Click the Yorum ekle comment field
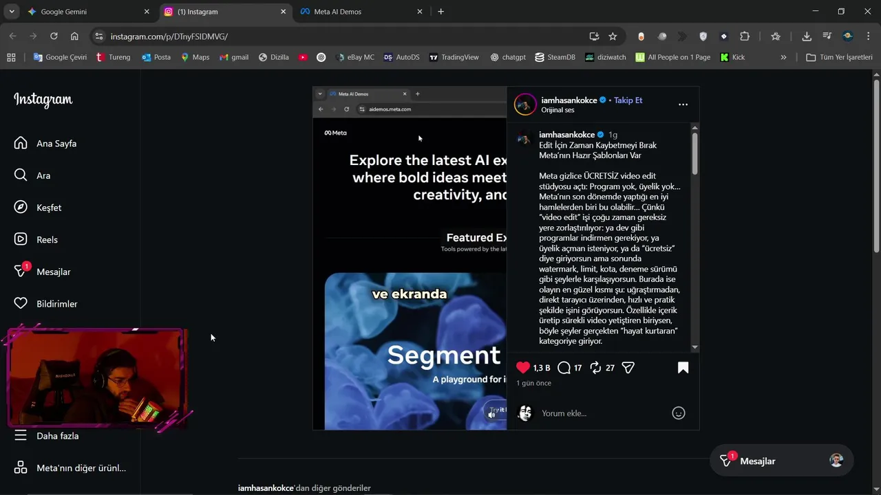This screenshot has height=495, width=881. [x=602, y=413]
